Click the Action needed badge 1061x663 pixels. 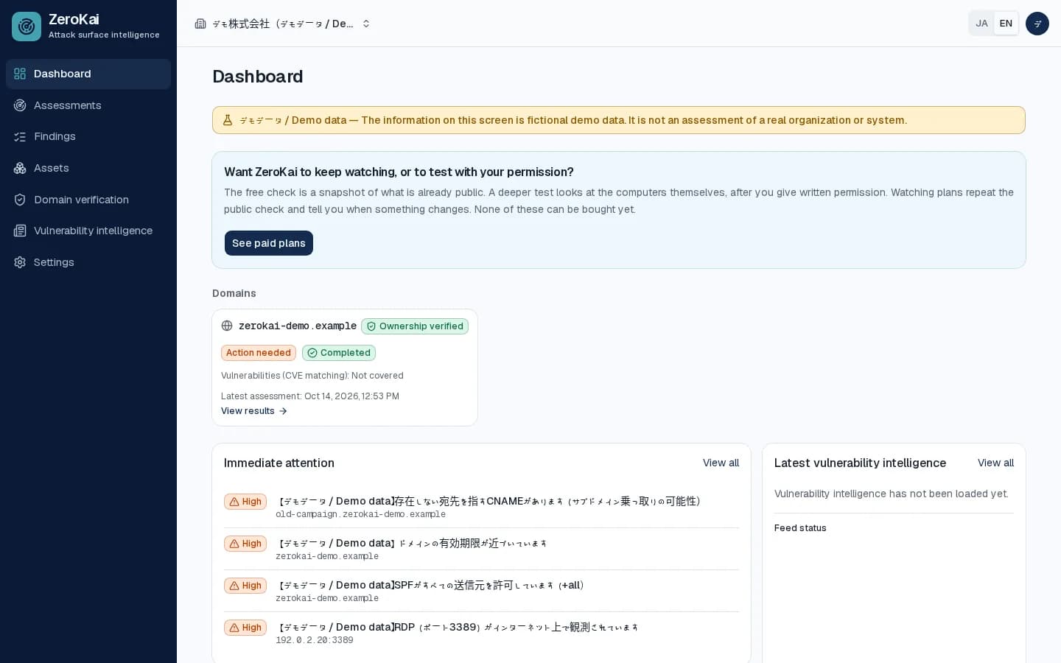(259, 353)
